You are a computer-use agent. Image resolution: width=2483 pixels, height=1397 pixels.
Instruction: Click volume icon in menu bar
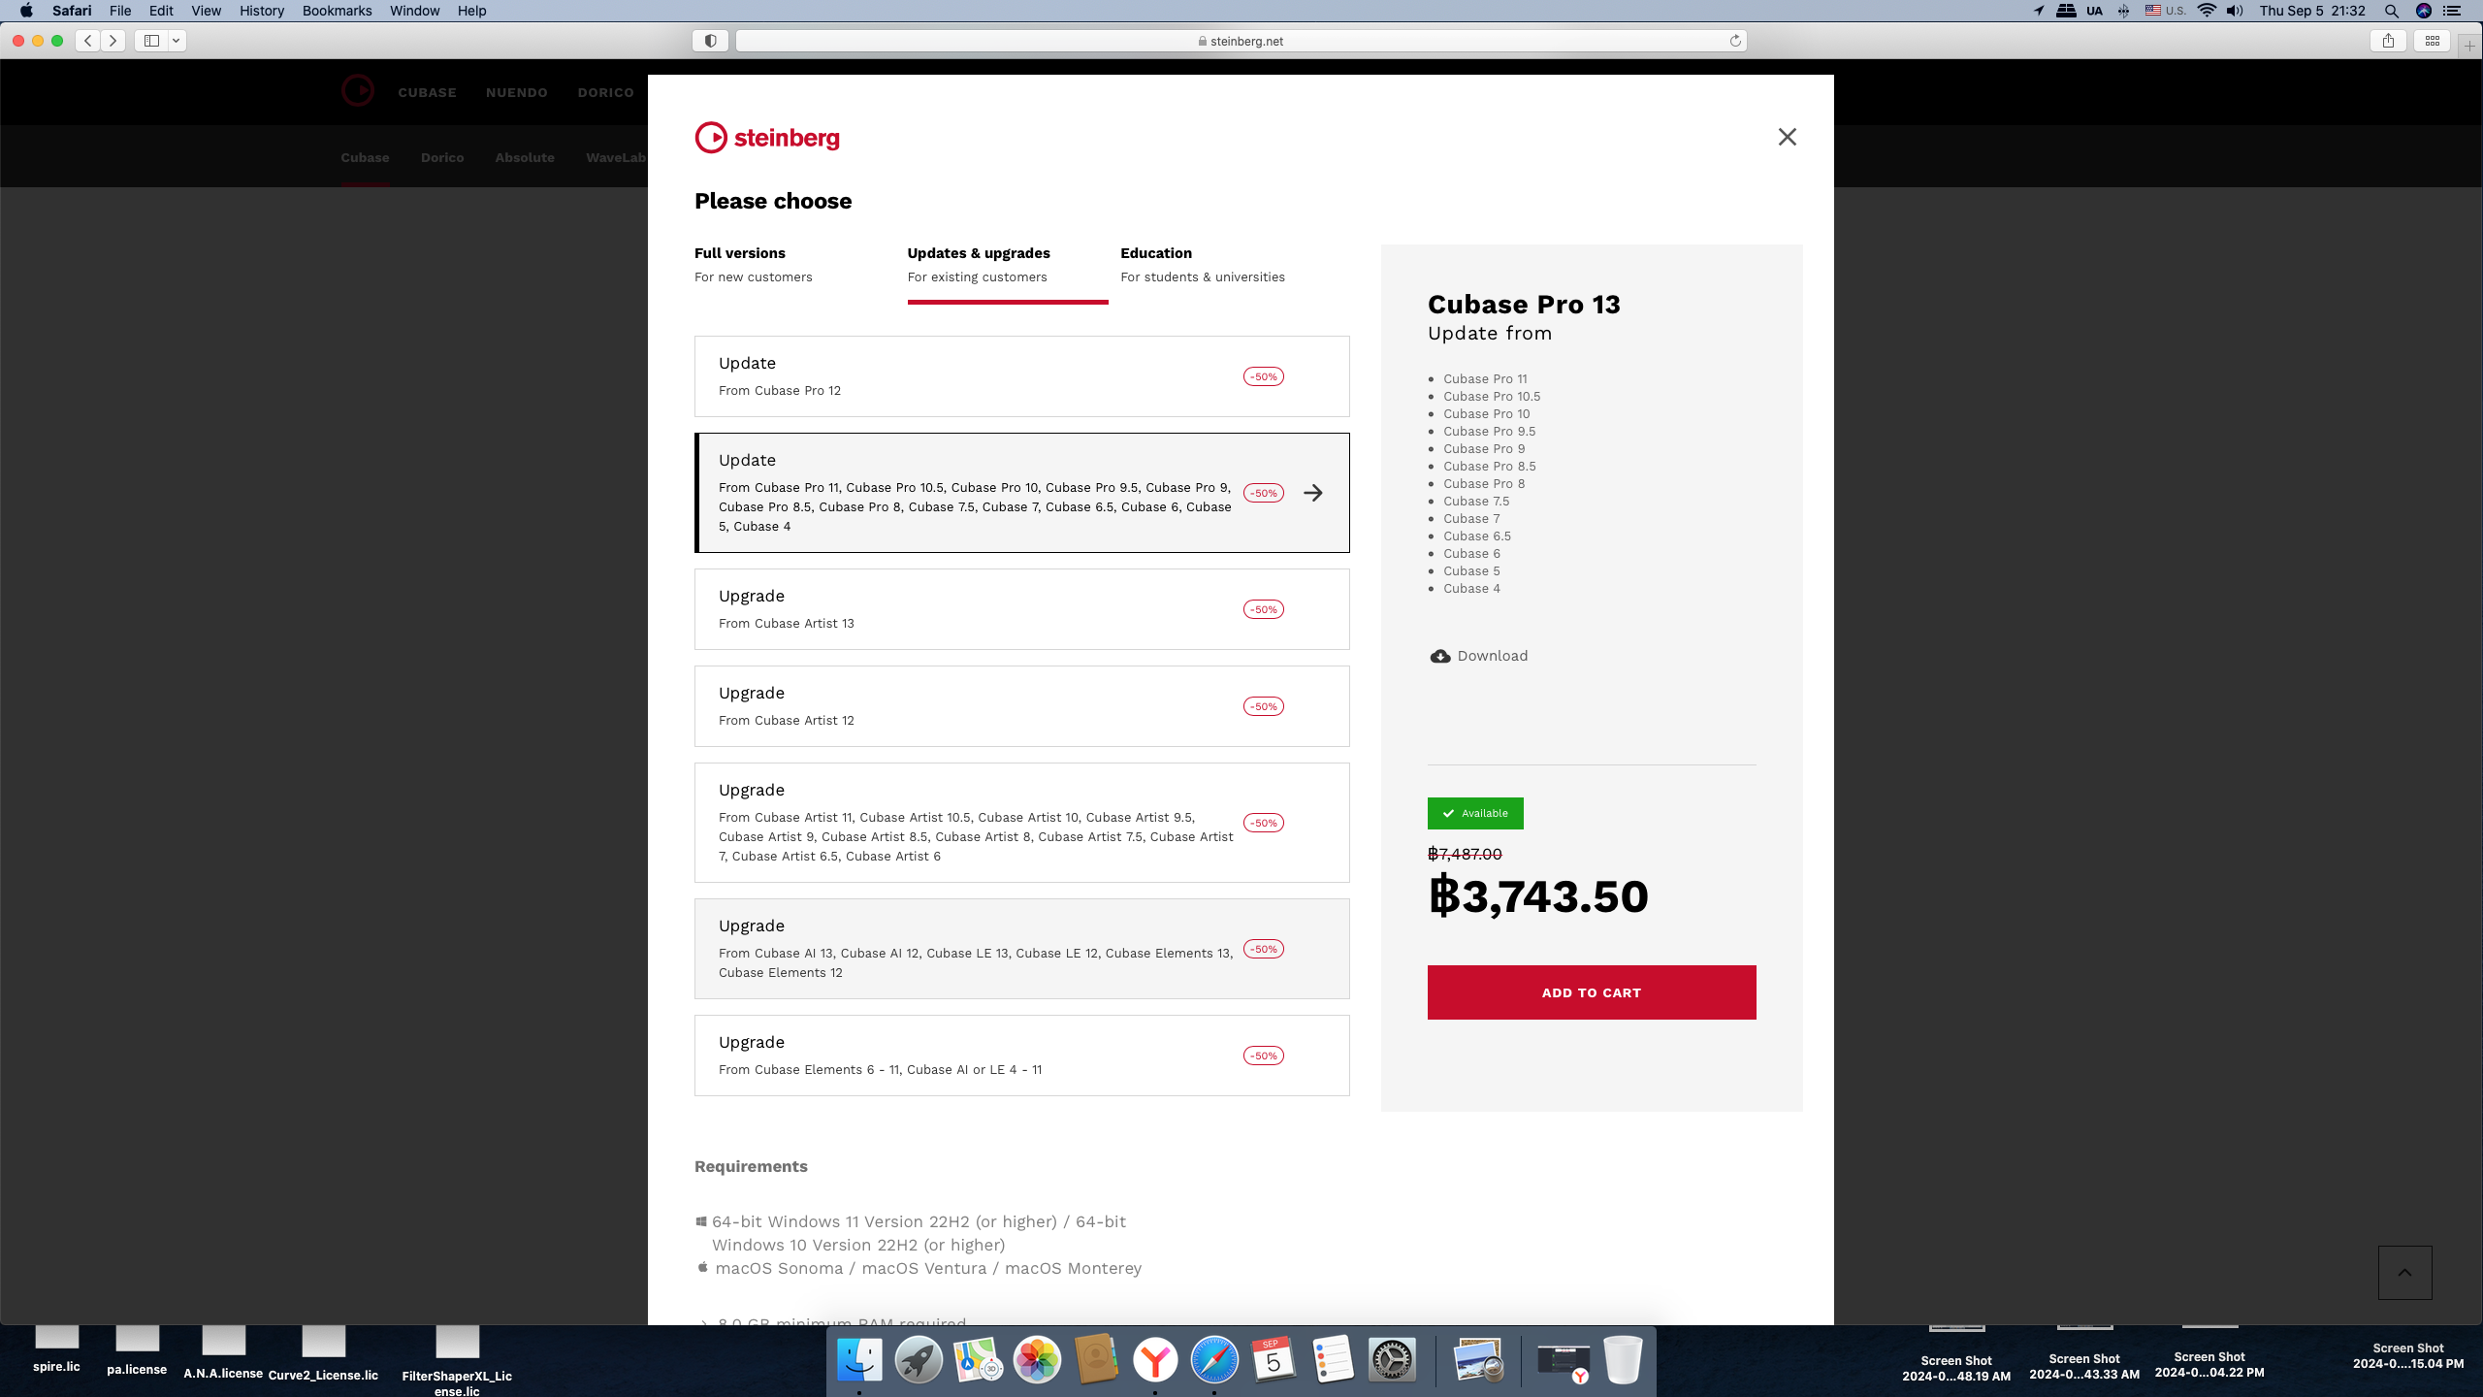click(2235, 11)
